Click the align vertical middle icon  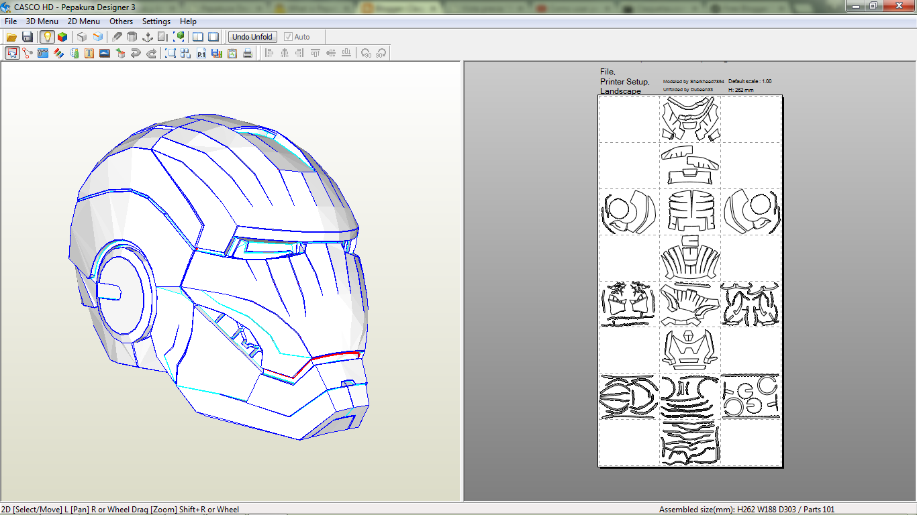click(331, 53)
